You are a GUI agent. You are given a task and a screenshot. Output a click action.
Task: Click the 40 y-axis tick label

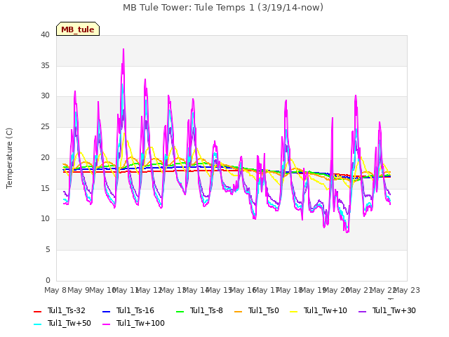[x=45, y=35]
